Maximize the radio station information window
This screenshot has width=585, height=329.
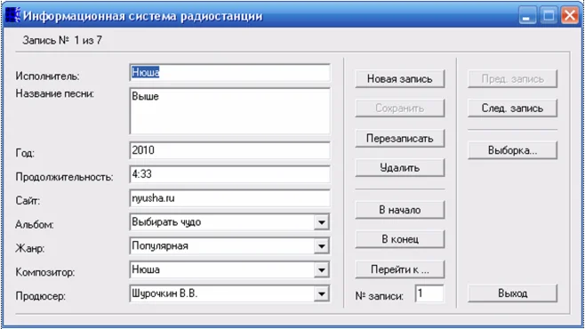tap(549, 16)
